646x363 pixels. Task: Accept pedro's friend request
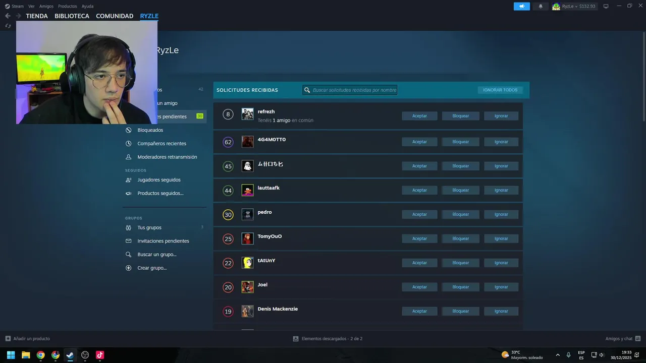[x=419, y=214]
